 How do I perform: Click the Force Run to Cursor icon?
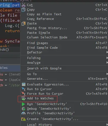(x=24, y=94)
